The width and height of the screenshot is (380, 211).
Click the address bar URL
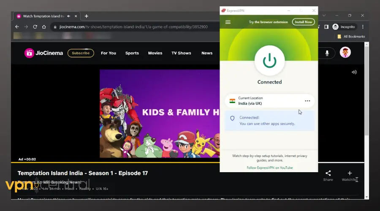(x=133, y=27)
